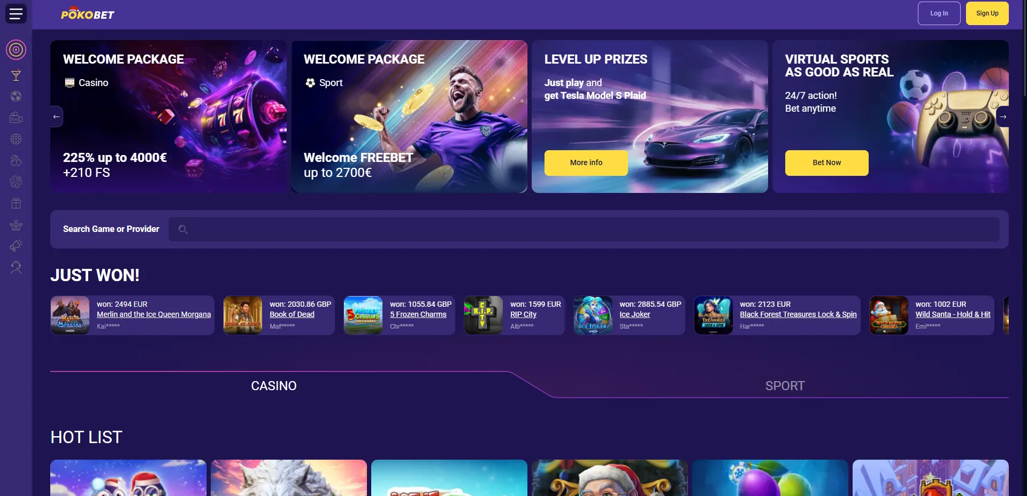Click the Sign Up button

click(987, 13)
